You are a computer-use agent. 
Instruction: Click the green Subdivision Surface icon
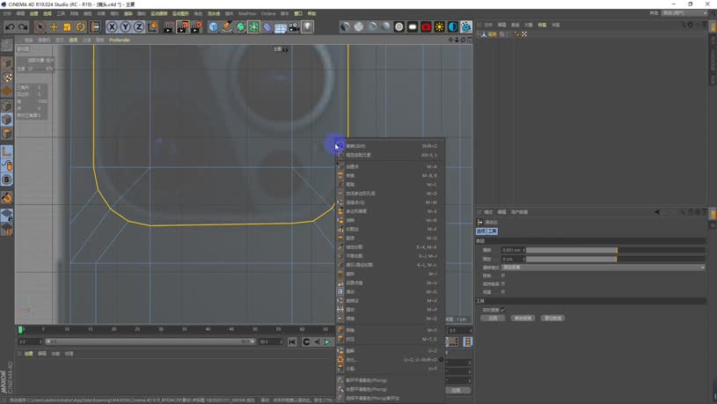(240, 27)
